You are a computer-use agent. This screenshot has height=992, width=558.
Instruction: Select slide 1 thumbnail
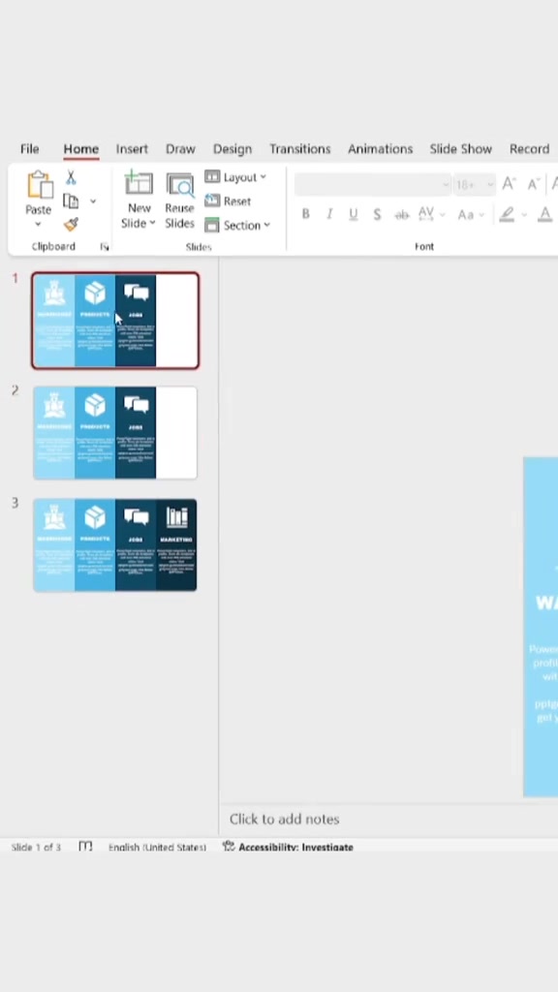[115, 321]
